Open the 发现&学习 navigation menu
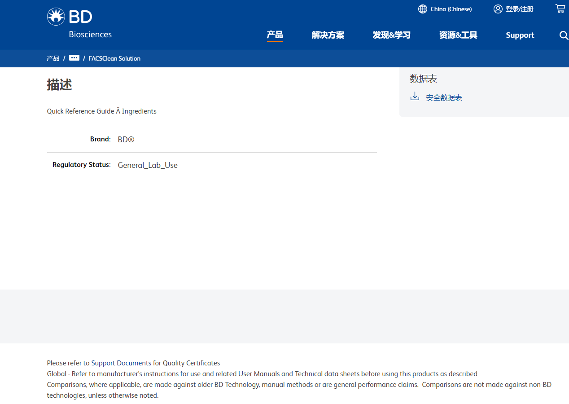Screen dimensions: 569x404 pos(392,35)
